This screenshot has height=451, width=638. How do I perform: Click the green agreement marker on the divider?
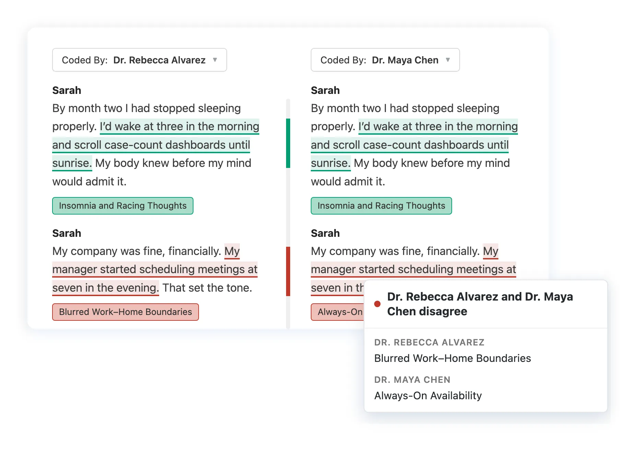[x=288, y=143]
